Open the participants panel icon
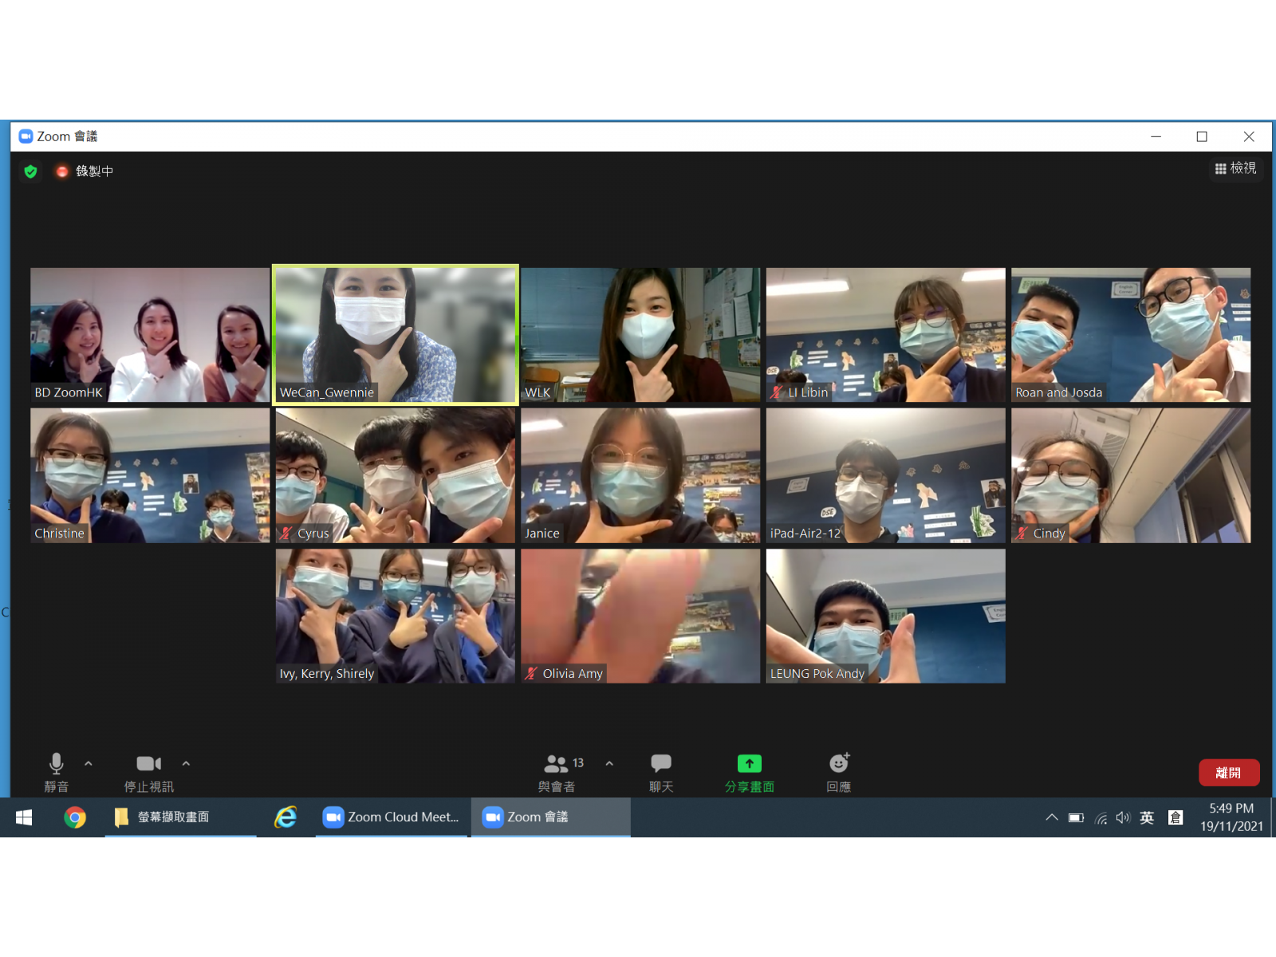The image size is (1276, 957). (556, 764)
